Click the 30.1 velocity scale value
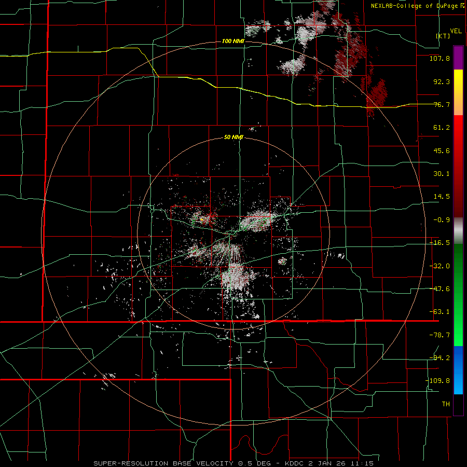Image resolution: width=467 pixels, height=467 pixels. (x=442, y=174)
